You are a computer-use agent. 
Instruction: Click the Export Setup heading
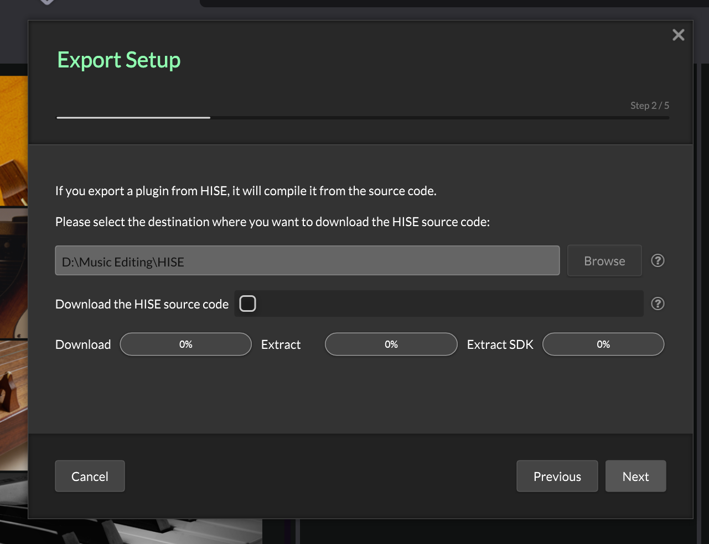tap(119, 60)
